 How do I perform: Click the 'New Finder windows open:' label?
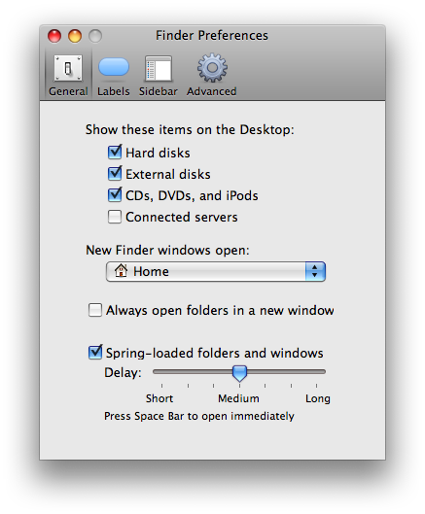(167, 250)
